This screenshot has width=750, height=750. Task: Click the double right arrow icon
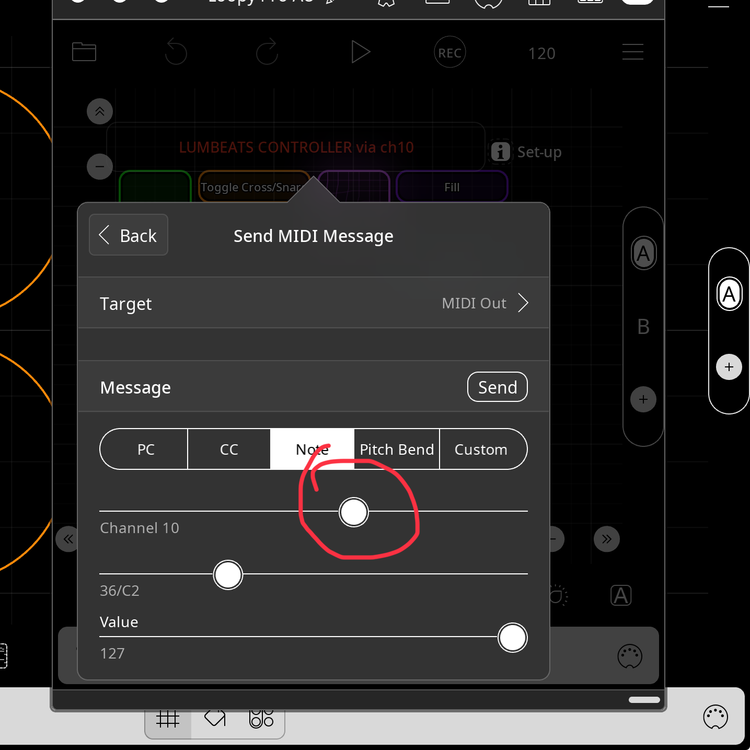[x=607, y=539]
